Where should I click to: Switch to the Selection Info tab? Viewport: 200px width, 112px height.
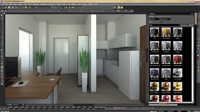click(x=154, y=105)
